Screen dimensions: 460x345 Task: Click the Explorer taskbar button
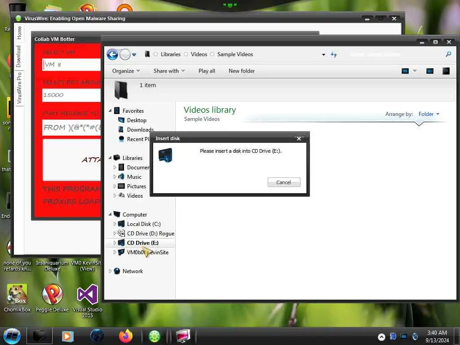click(x=40, y=336)
